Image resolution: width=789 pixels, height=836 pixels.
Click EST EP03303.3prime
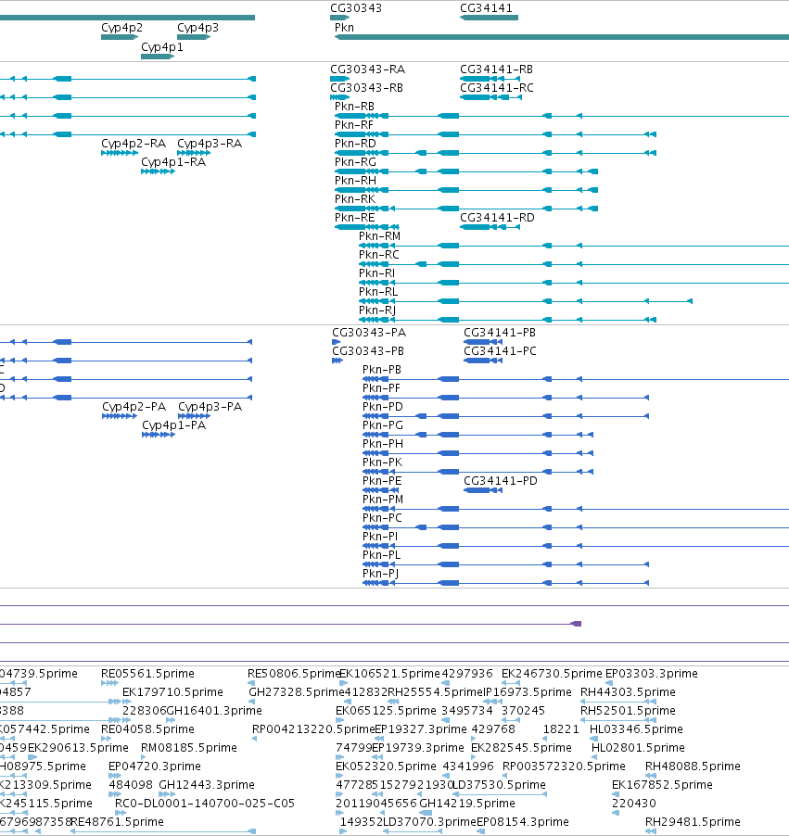[652, 674]
